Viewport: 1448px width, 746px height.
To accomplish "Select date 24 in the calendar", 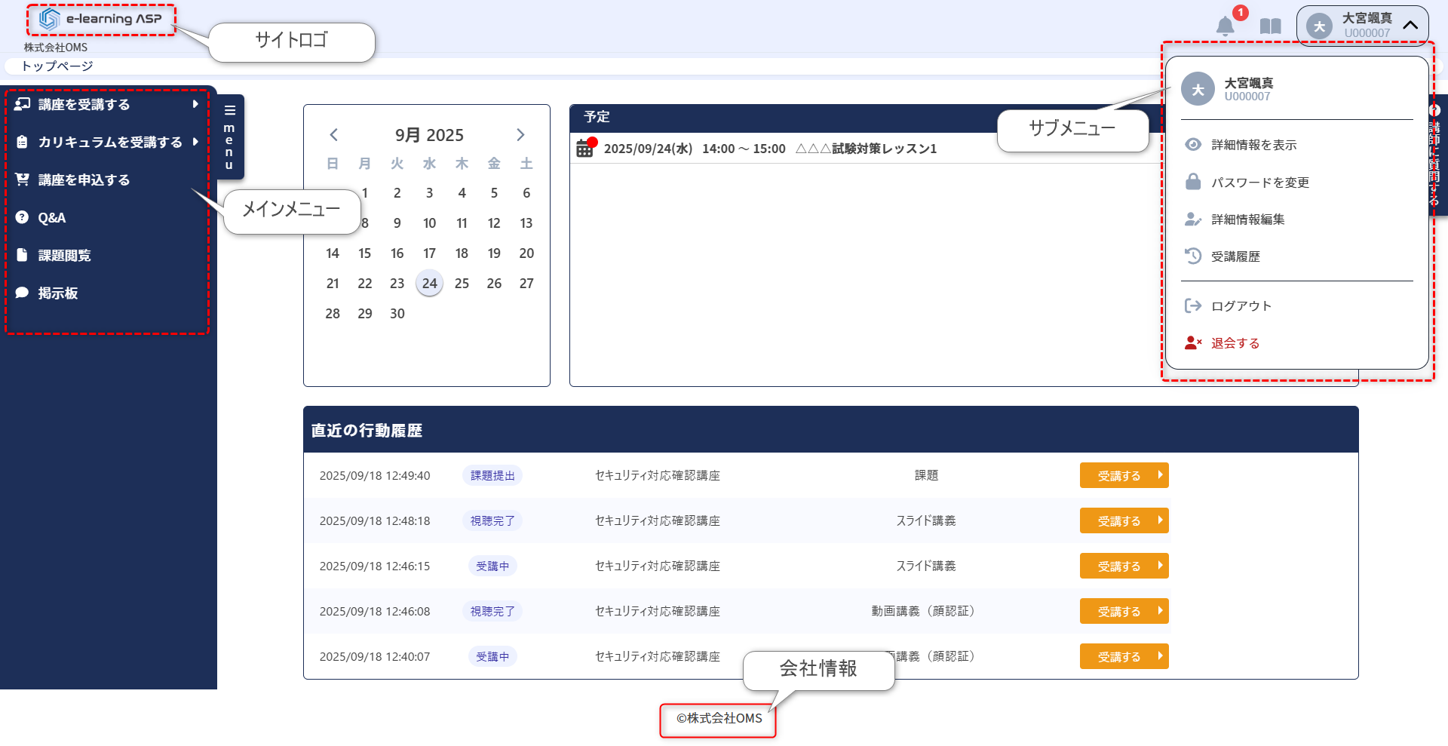I will [x=430, y=284].
